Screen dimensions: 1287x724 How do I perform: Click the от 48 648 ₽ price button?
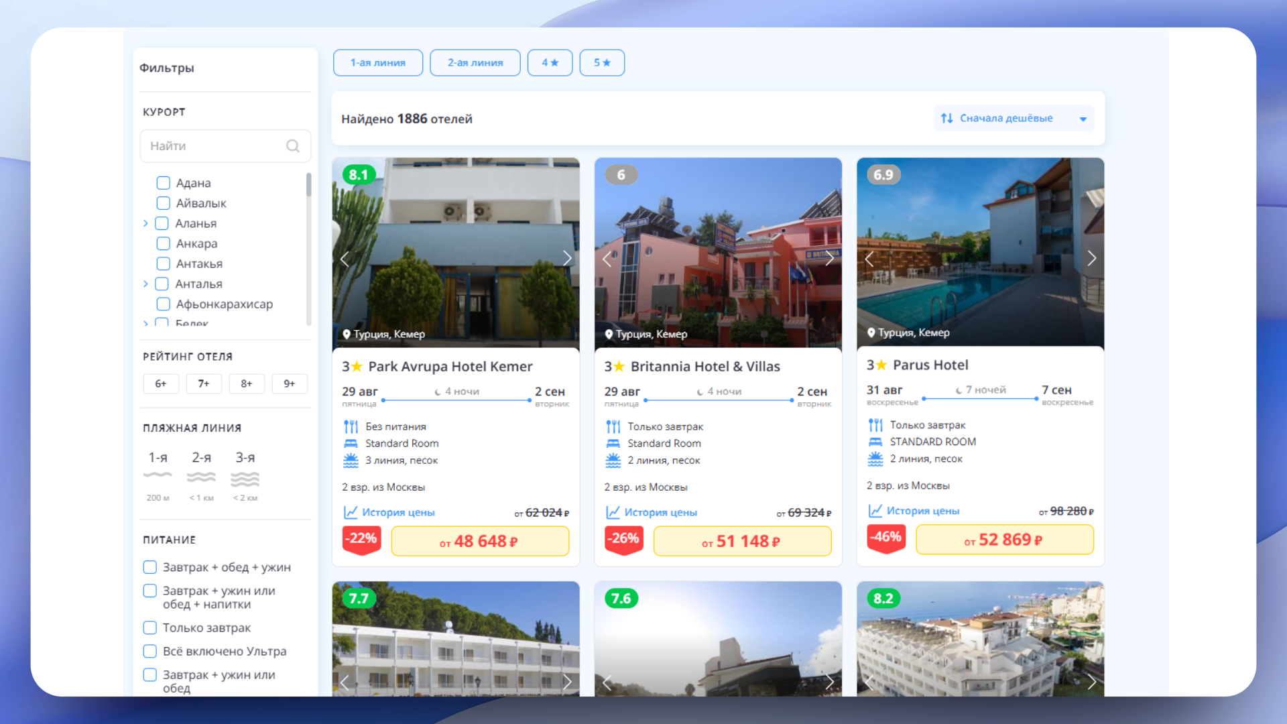(480, 542)
